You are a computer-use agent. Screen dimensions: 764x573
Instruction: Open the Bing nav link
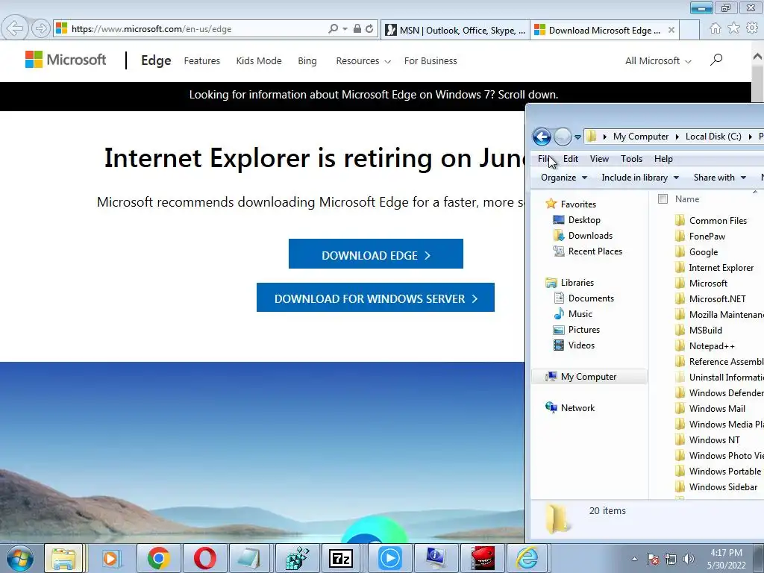tap(307, 61)
